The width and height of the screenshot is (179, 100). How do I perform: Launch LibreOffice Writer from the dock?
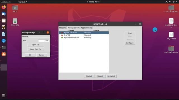click(4, 34)
